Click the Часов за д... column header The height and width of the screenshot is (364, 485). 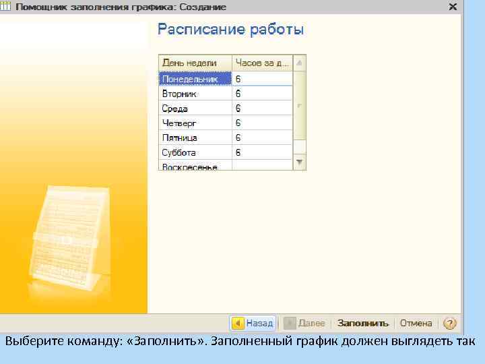262,63
